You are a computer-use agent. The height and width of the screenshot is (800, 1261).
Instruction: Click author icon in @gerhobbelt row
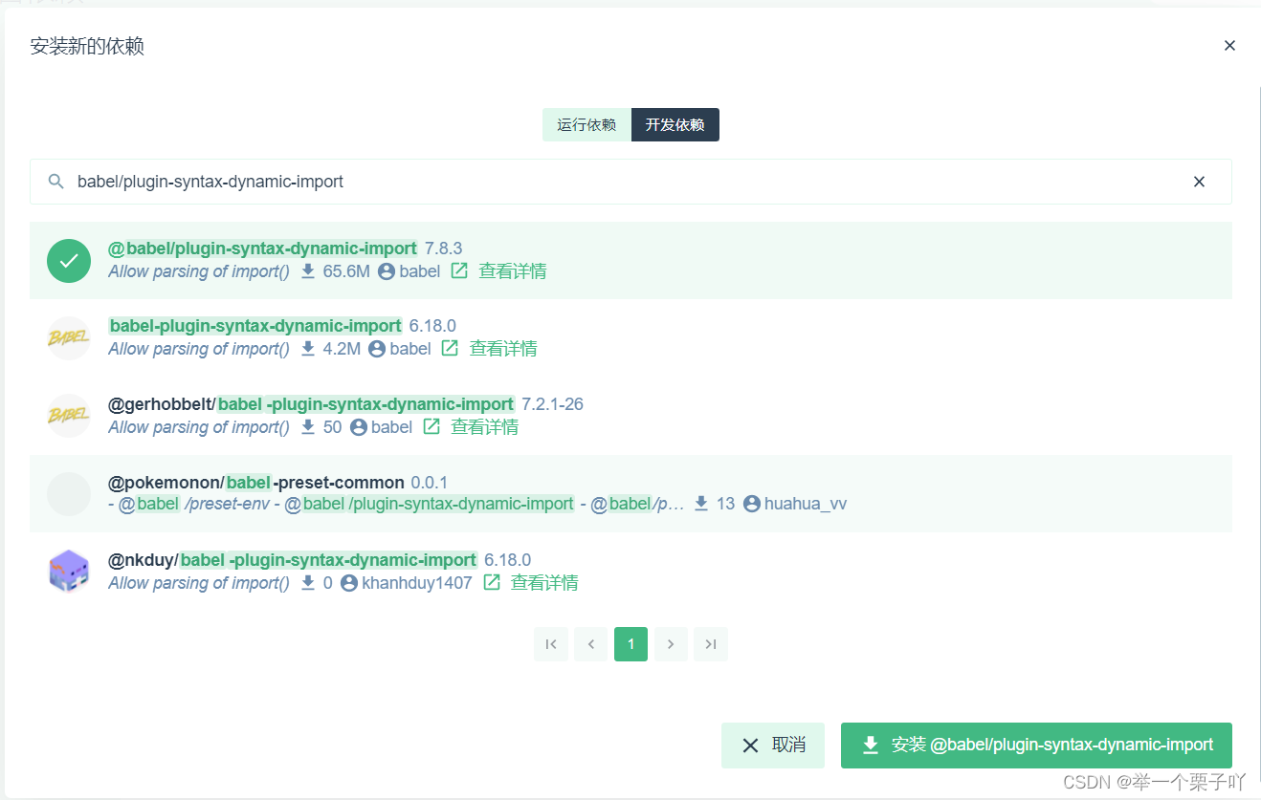coord(359,427)
